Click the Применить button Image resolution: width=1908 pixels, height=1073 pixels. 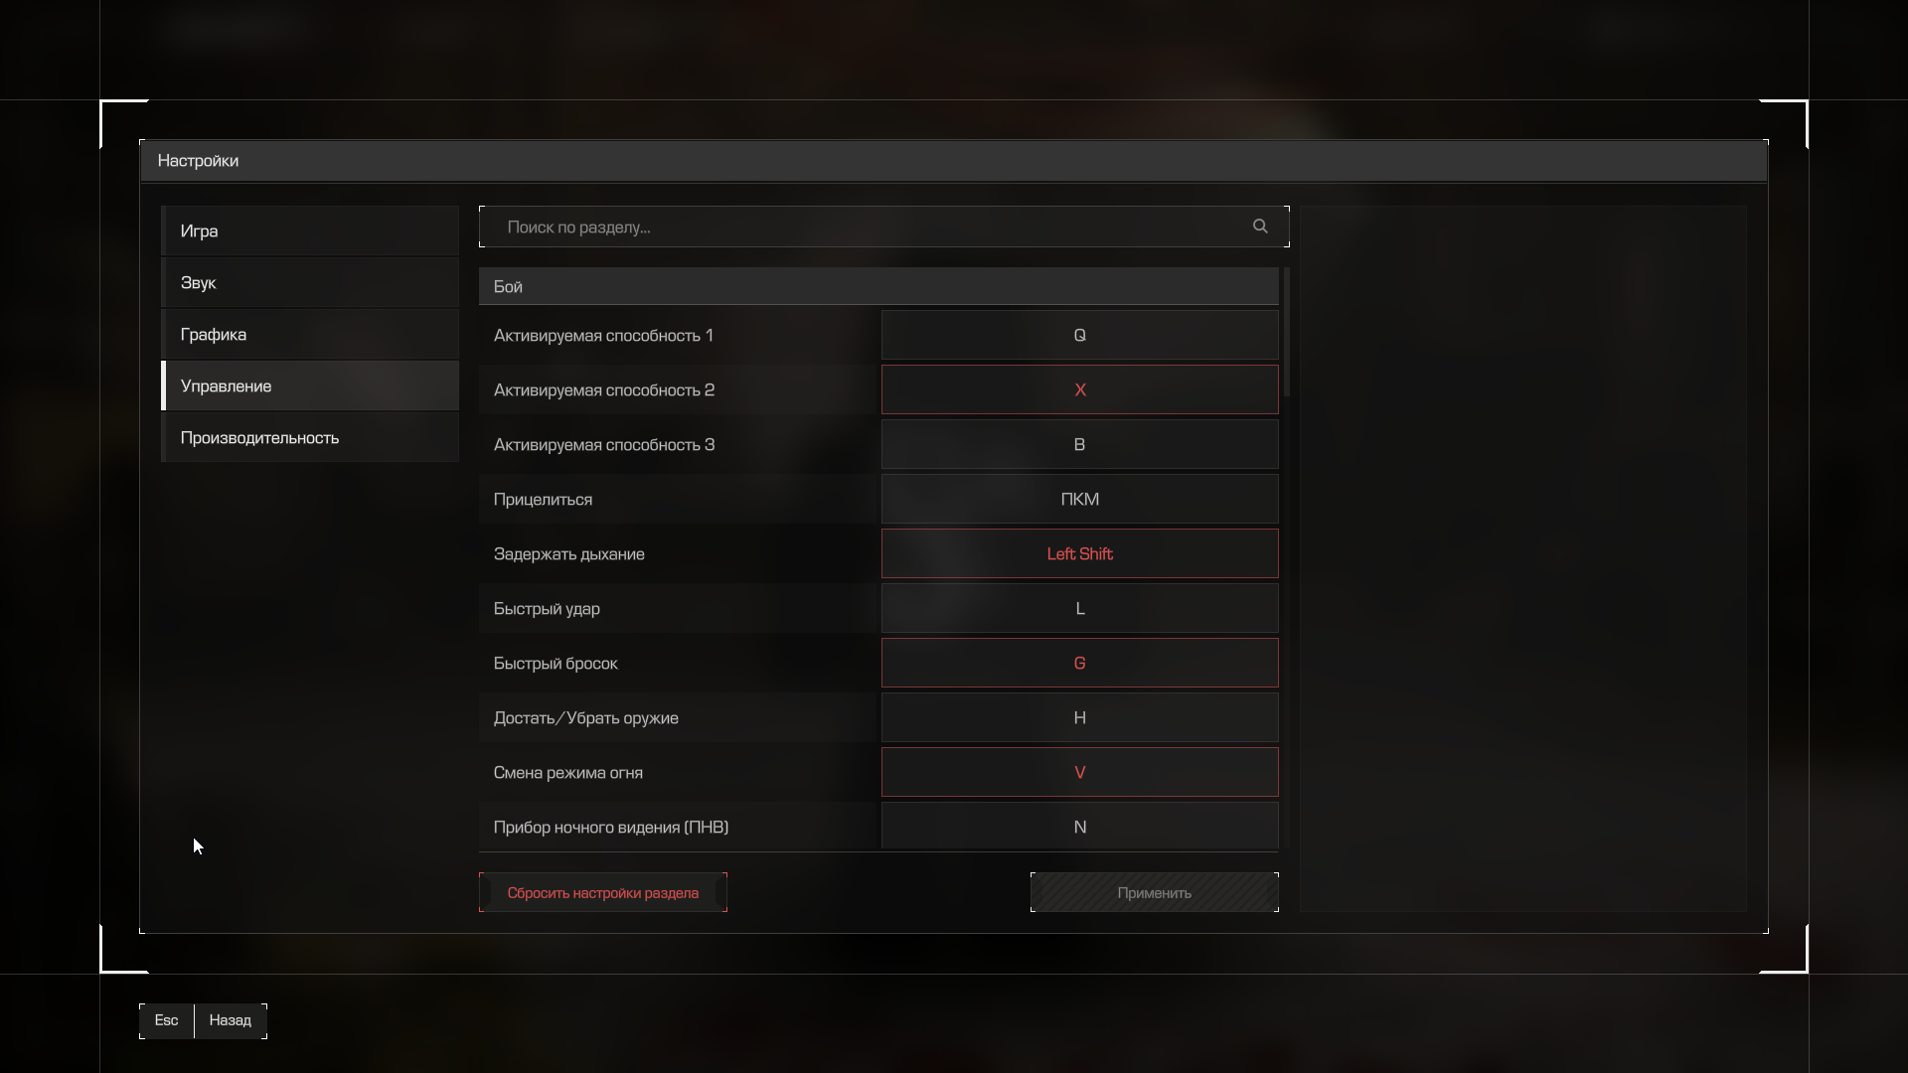pos(1154,892)
